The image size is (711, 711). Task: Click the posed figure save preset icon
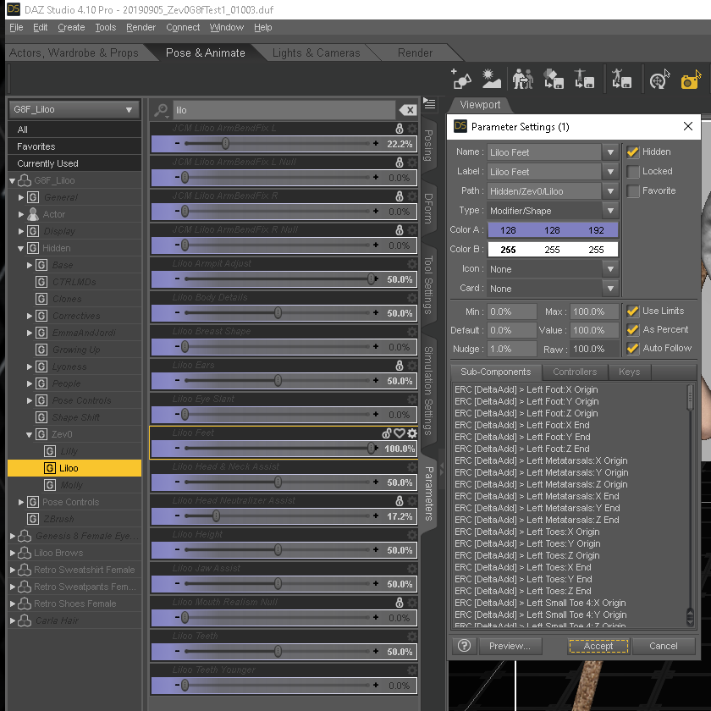620,79
